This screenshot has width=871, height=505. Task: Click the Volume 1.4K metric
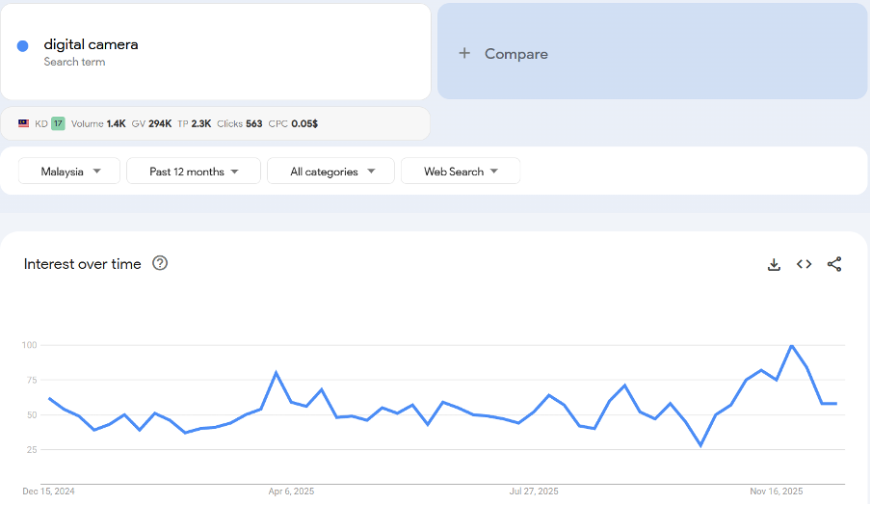[98, 123]
